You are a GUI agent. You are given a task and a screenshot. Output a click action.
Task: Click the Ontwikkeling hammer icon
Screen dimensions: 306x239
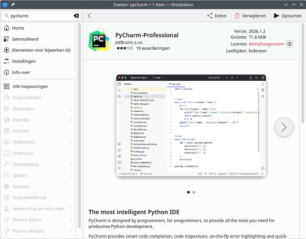(6, 164)
